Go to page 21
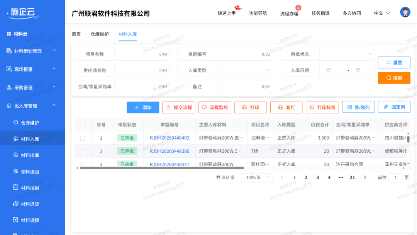The height and width of the screenshot is (235, 417). click(353, 177)
